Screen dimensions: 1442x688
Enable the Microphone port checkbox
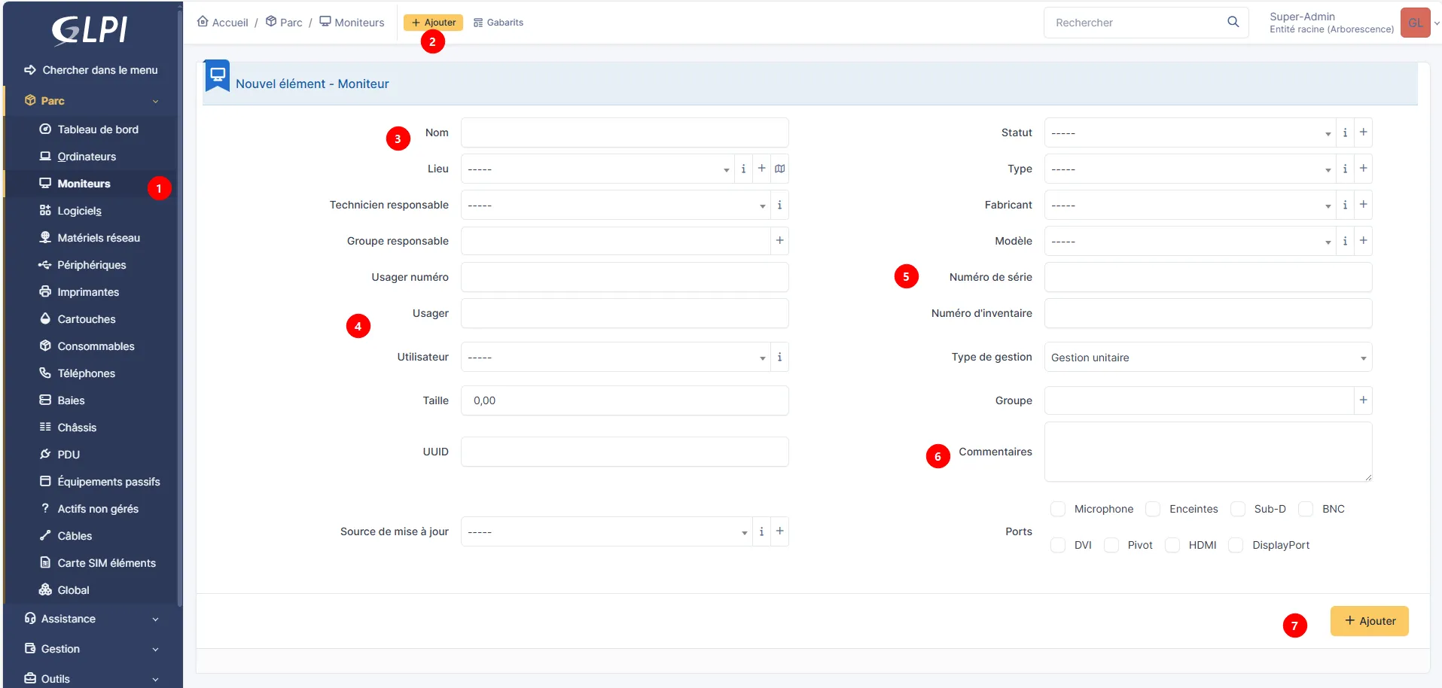(x=1058, y=509)
